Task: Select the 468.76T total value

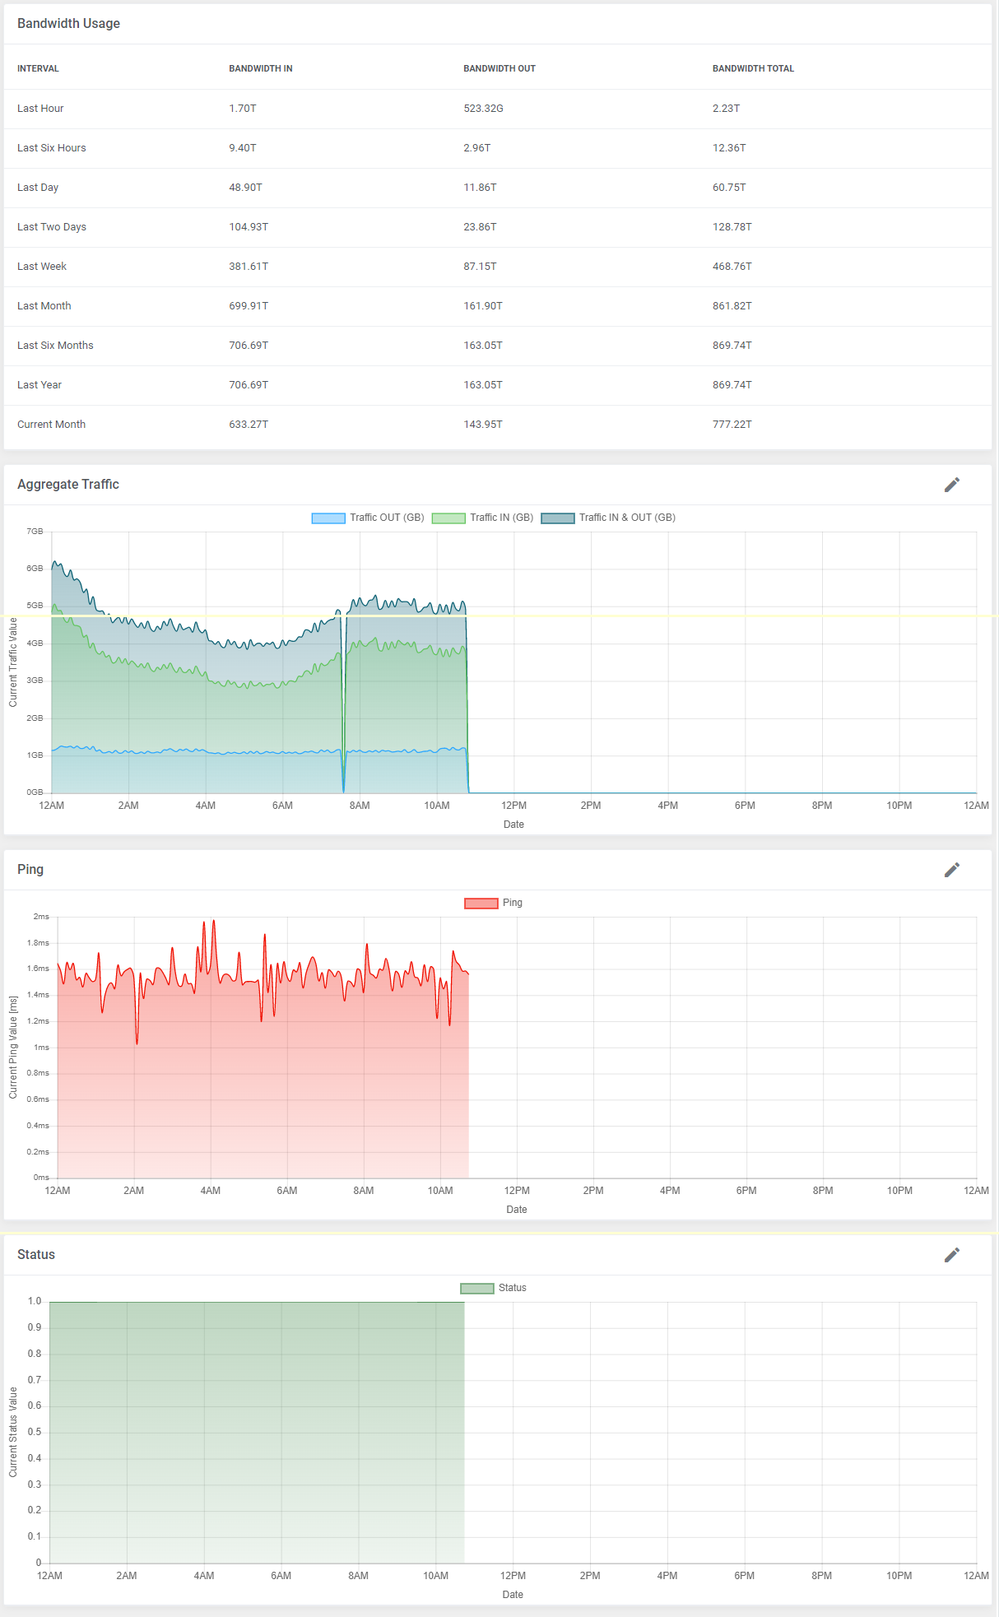Action: pos(732,267)
